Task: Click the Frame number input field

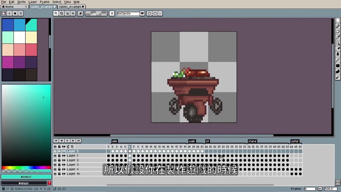Action: click(x=310, y=189)
